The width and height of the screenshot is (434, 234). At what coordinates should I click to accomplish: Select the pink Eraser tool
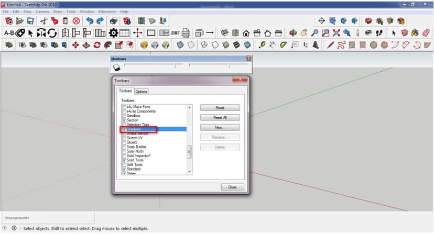pos(426,33)
